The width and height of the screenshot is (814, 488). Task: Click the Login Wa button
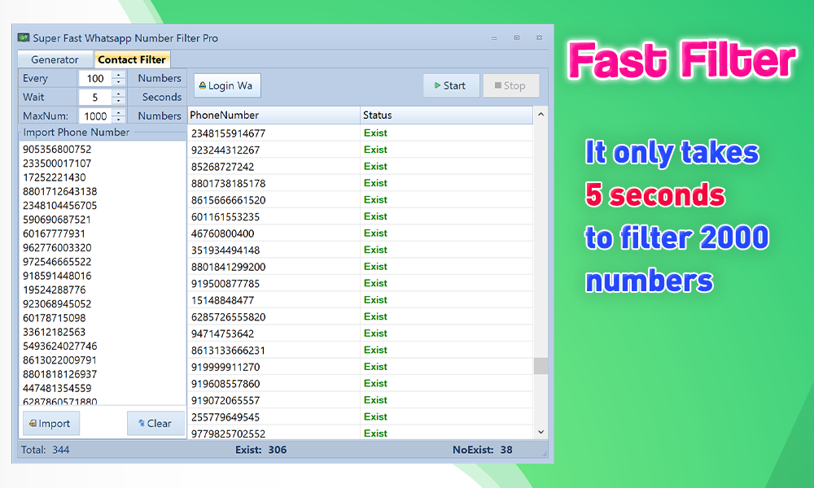(226, 85)
